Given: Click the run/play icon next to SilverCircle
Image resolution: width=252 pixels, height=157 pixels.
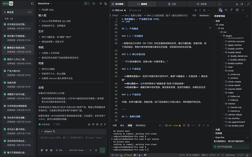Looking at the screenshot, I should point(86,4).
